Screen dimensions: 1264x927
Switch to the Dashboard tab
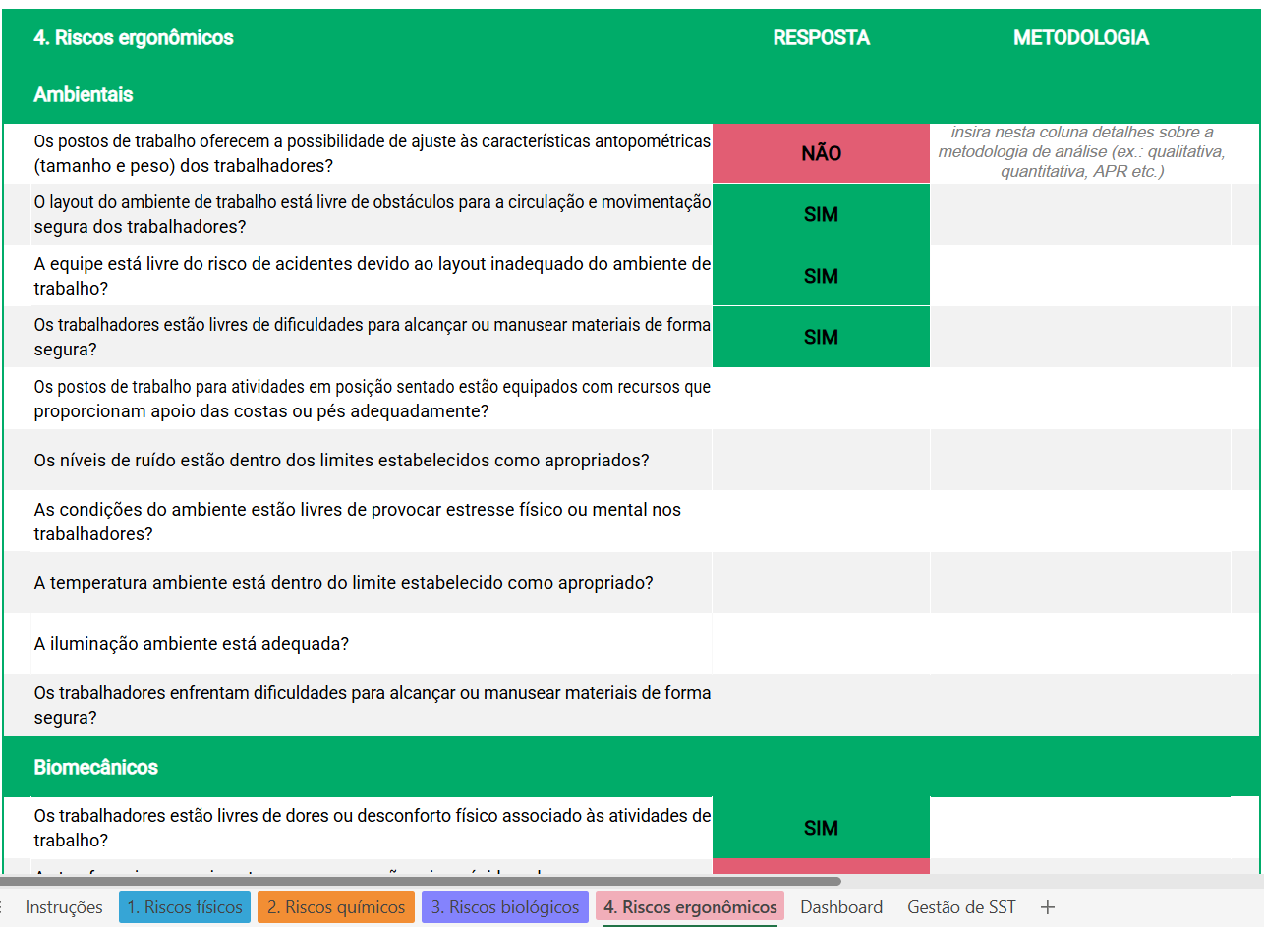[x=841, y=906]
